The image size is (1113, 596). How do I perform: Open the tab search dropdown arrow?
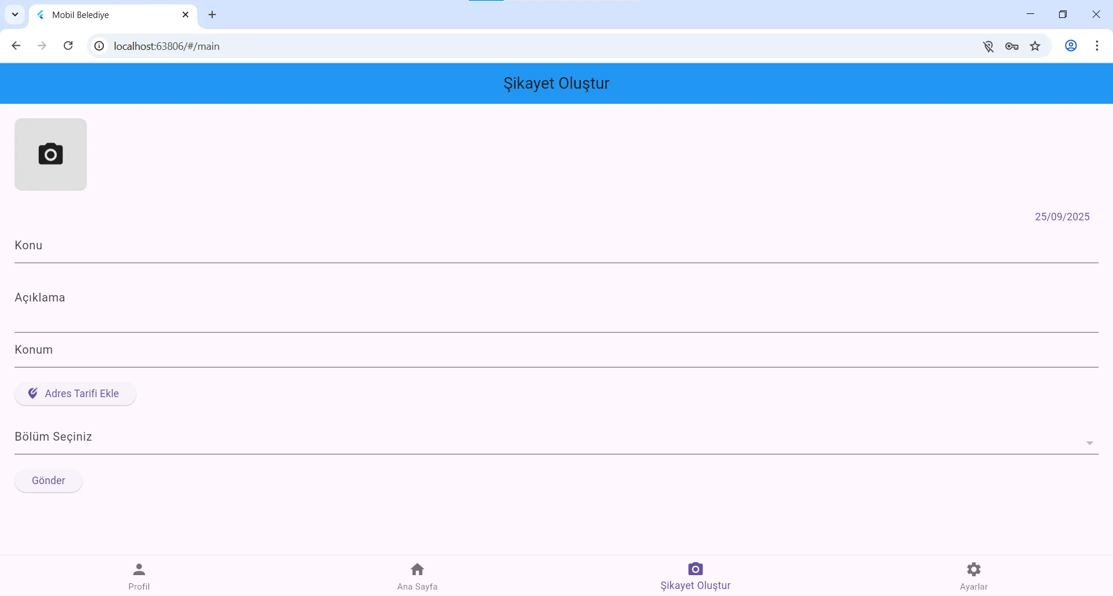(x=15, y=15)
